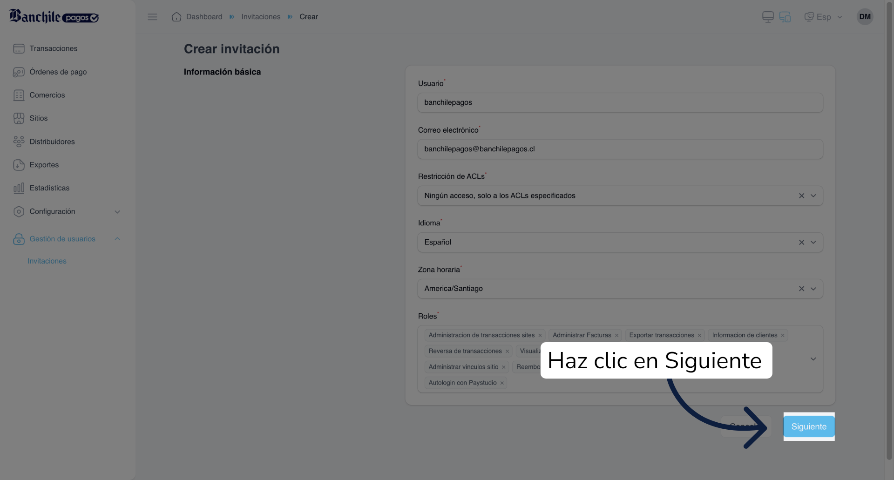Open the Idioma dropdown arrow
This screenshot has height=480, width=894.
coord(813,242)
